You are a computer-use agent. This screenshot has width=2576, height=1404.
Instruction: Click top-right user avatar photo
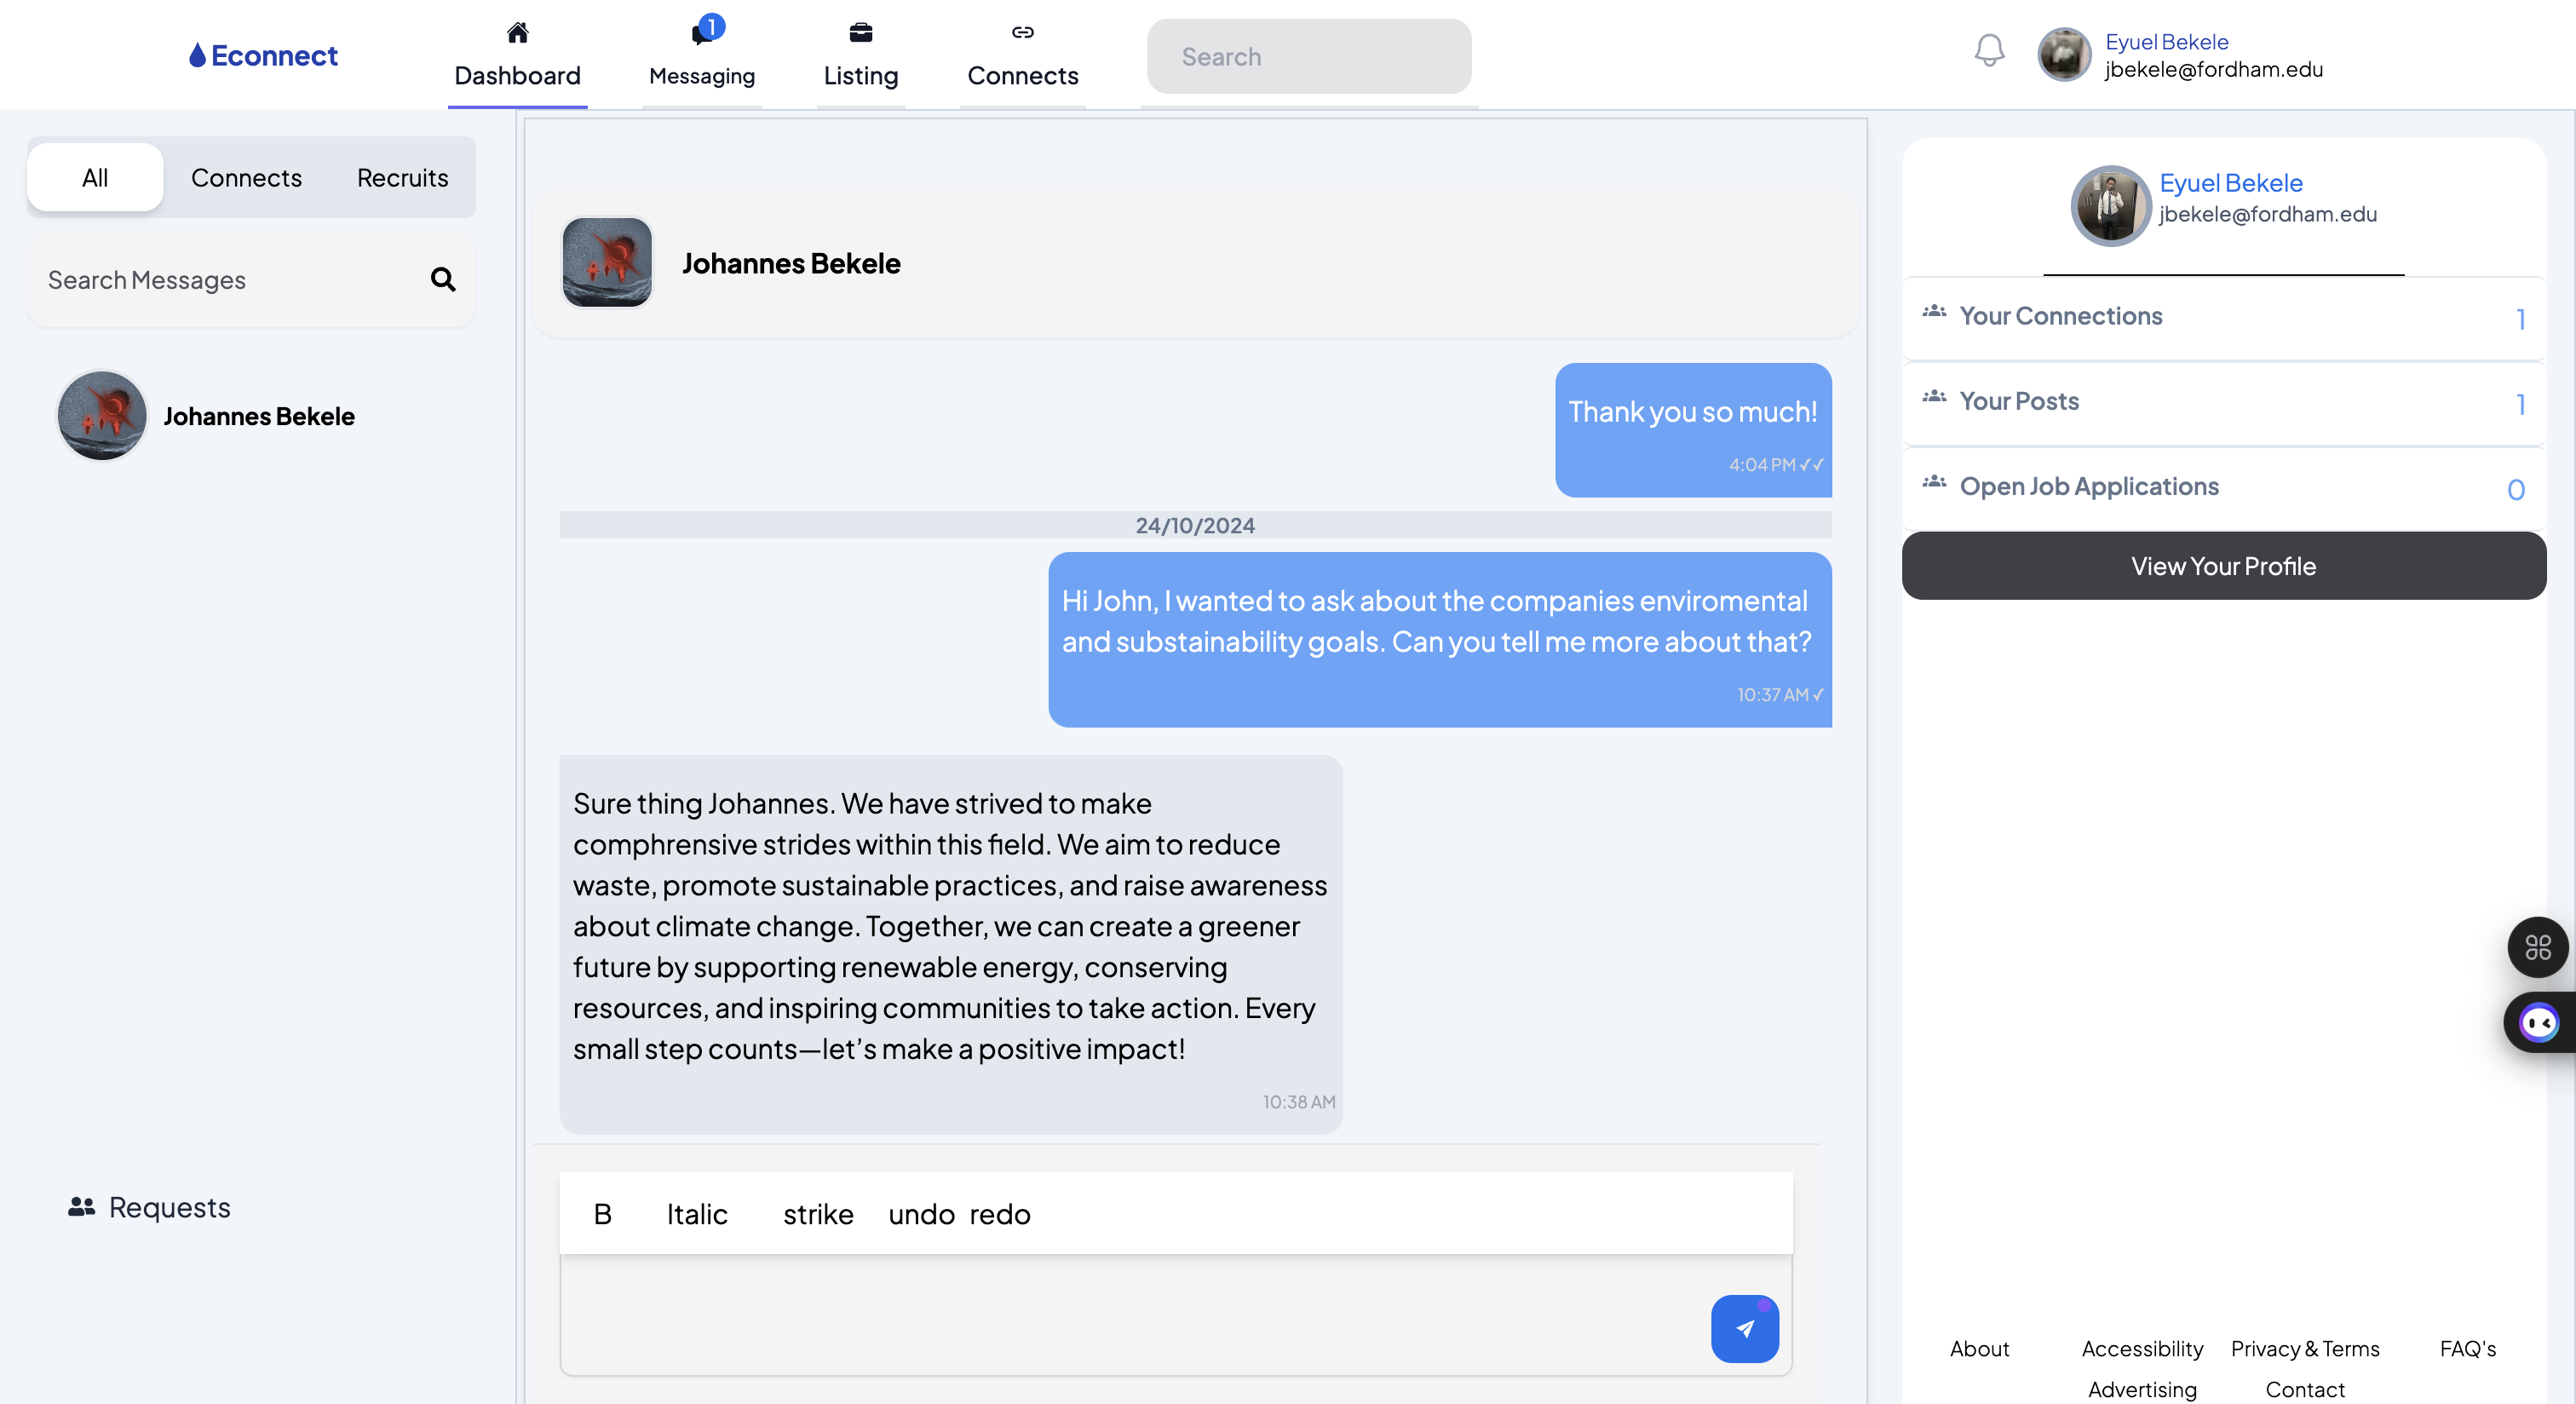point(2064,54)
